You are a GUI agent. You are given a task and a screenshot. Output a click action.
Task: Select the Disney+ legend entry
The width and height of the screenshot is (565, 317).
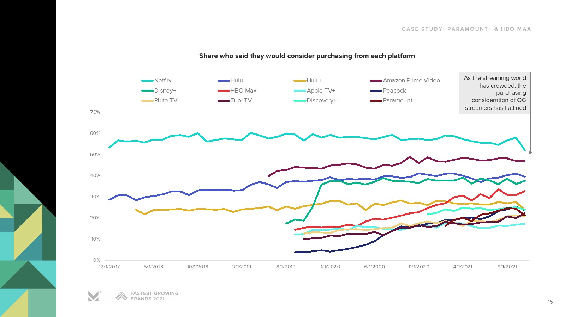click(x=165, y=91)
